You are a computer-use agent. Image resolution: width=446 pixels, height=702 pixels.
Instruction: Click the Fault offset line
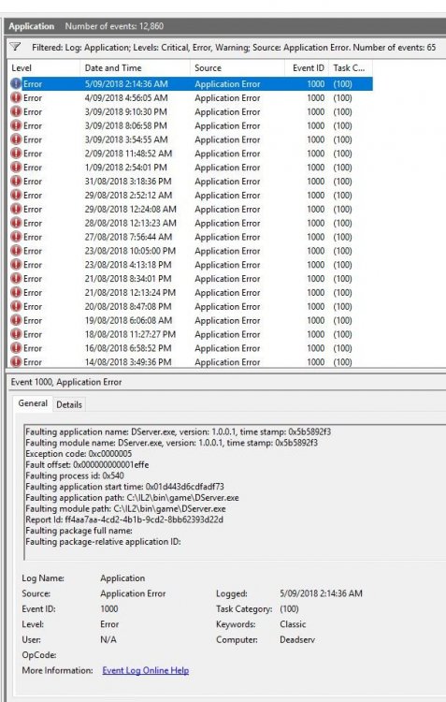pos(87,464)
